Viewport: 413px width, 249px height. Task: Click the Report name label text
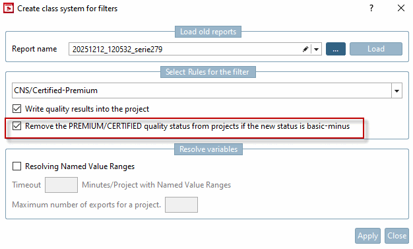point(34,49)
